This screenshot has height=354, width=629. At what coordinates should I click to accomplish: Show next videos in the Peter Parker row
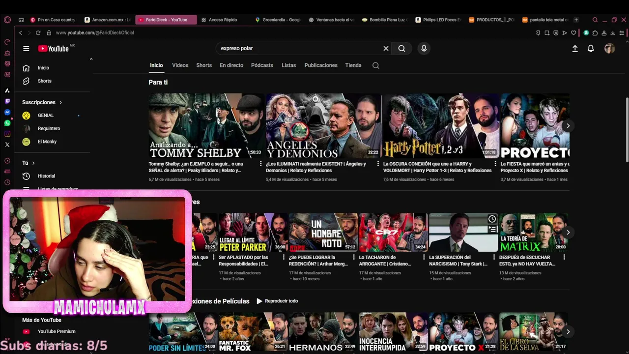coord(568,232)
